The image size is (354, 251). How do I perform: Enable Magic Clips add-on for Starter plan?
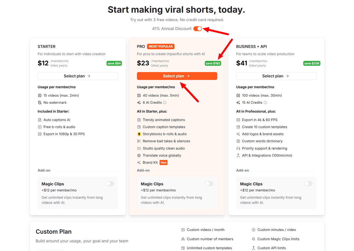point(110,184)
